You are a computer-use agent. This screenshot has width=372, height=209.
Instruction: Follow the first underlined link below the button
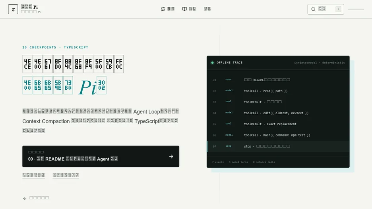point(34,175)
